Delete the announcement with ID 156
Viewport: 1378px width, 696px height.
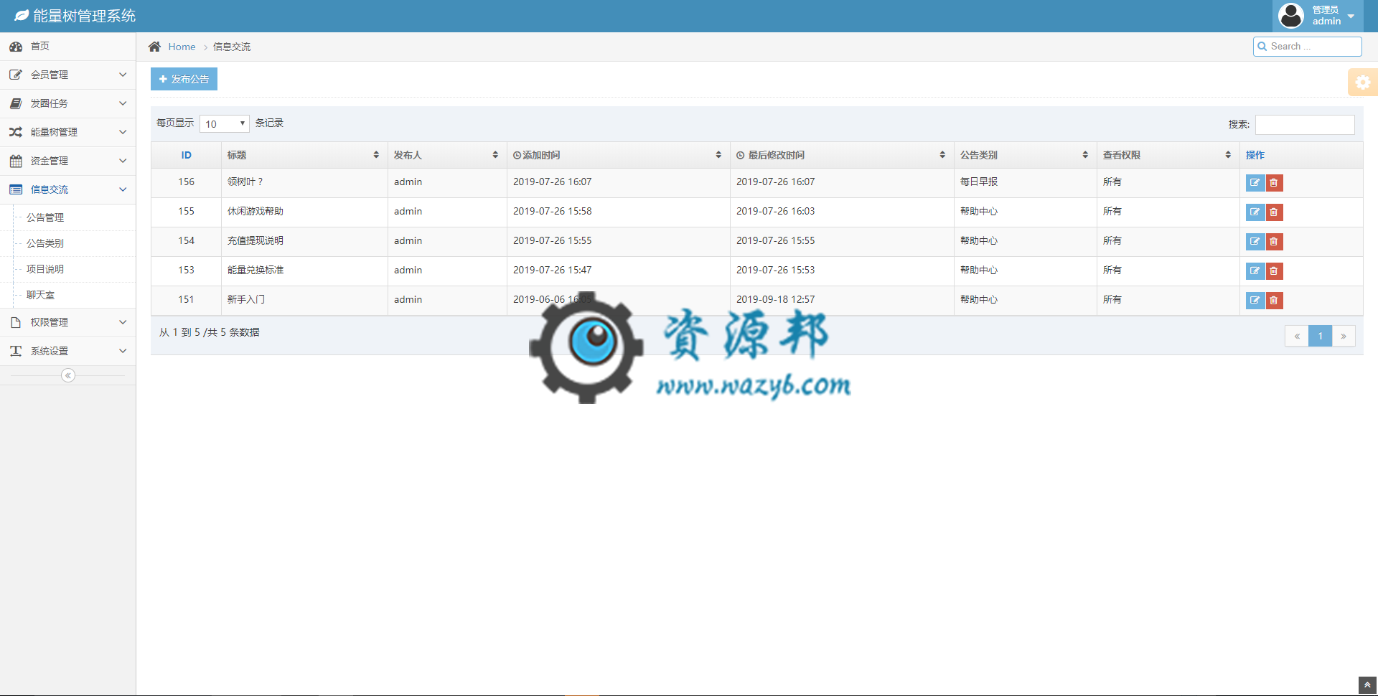click(x=1274, y=183)
